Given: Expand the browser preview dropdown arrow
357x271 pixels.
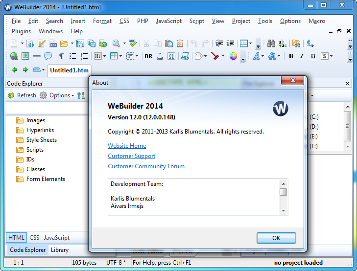Looking at the screenshot, I should click(124, 43).
